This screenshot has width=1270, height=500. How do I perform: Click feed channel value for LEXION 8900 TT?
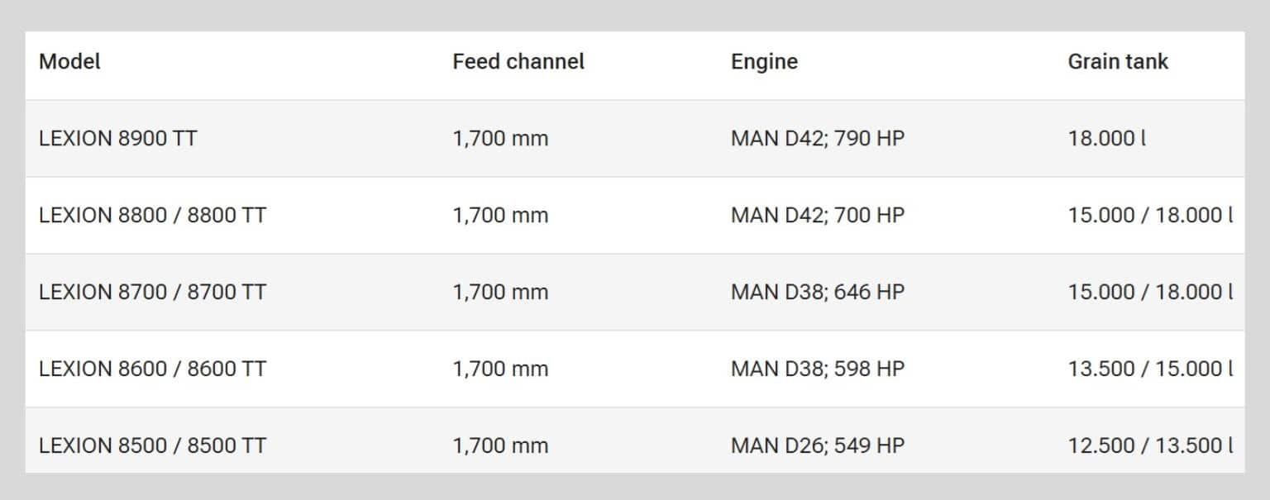click(x=500, y=139)
